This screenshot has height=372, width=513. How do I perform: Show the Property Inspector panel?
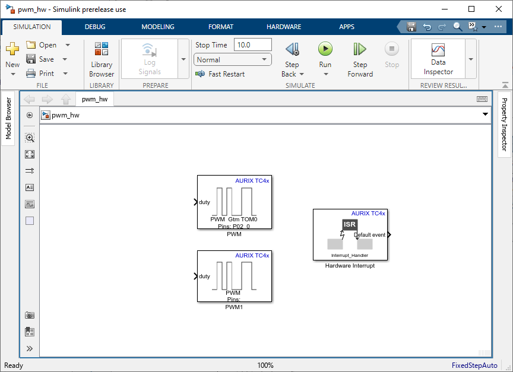[x=504, y=125]
